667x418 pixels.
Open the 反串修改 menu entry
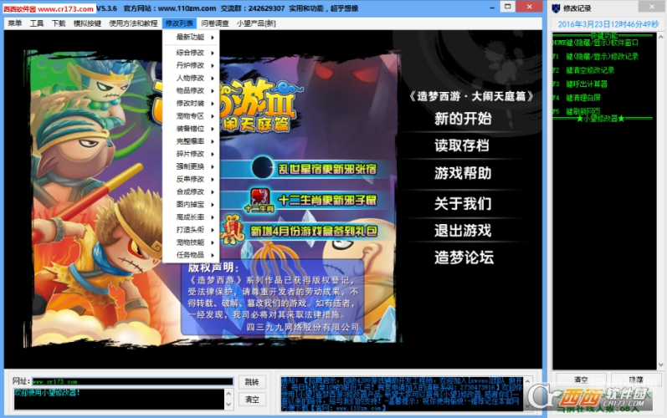click(191, 179)
